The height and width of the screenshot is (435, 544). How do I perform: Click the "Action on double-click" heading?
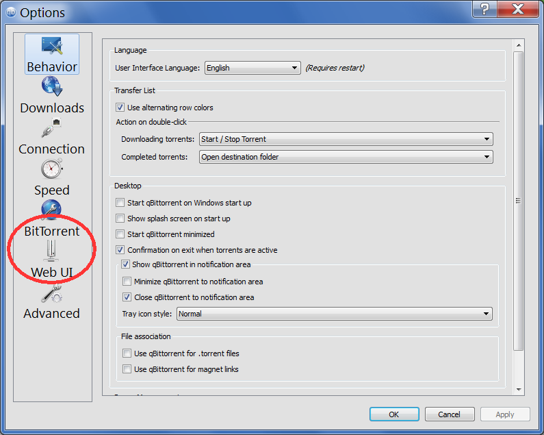click(151, 122)
